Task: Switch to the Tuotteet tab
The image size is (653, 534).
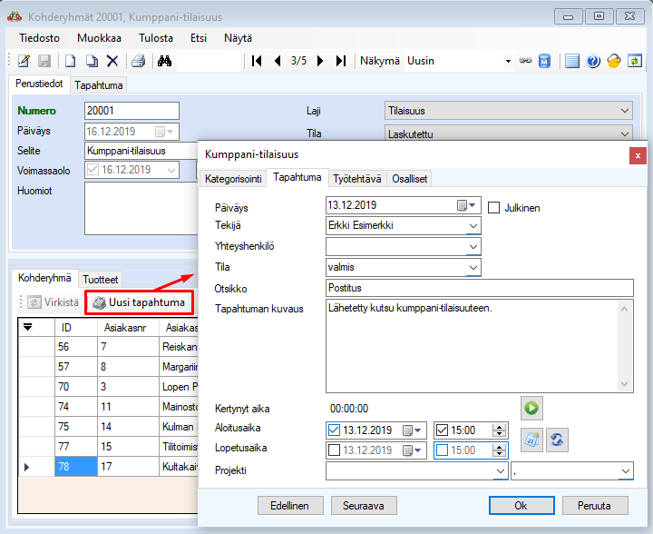Action: click(101, 280)
